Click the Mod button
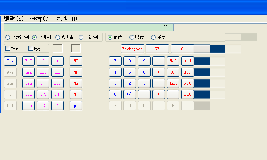Screen dimensions: 267x160 [173, 61]
